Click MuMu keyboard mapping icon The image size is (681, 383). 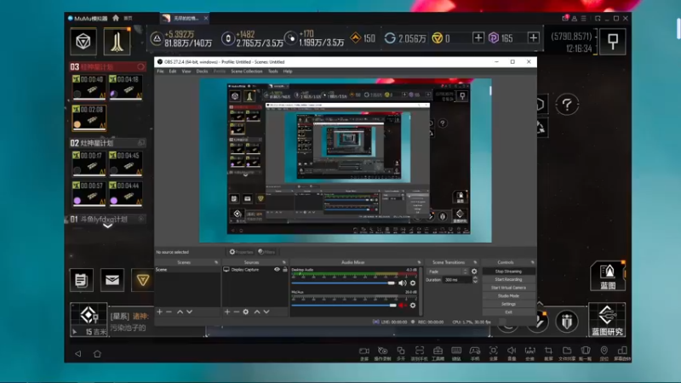point(456,351)
